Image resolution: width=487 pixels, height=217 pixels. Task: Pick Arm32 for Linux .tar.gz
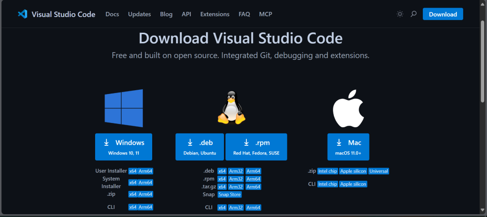[236, 187]
